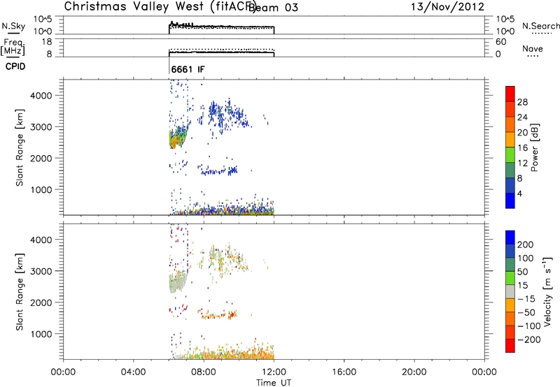Click the -50 value on Velocity scale
This screenshot has width=560, height=387.
click(526, 312)
